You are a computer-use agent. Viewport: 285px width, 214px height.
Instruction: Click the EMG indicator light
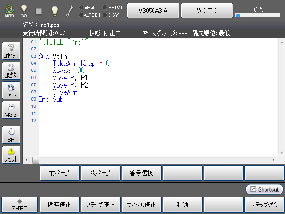tap(81, 8)
